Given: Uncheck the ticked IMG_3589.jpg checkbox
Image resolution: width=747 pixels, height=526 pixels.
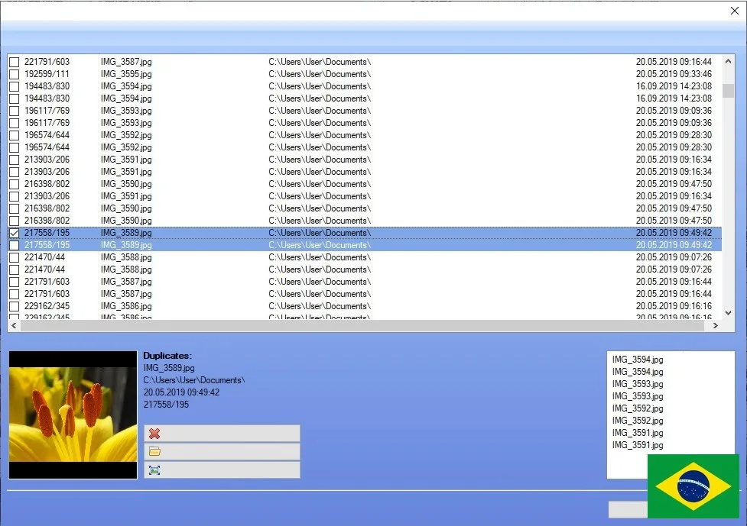Looking at the screenshot, I should tap(15, 233).
